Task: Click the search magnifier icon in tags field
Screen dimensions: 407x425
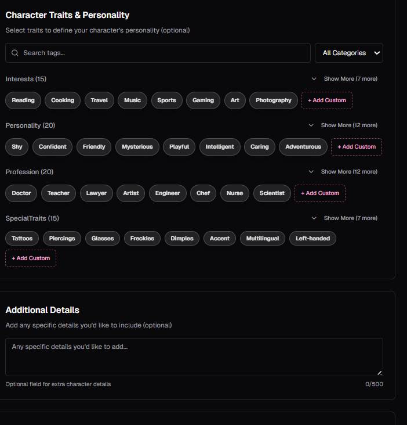Action: click(15, 53)
